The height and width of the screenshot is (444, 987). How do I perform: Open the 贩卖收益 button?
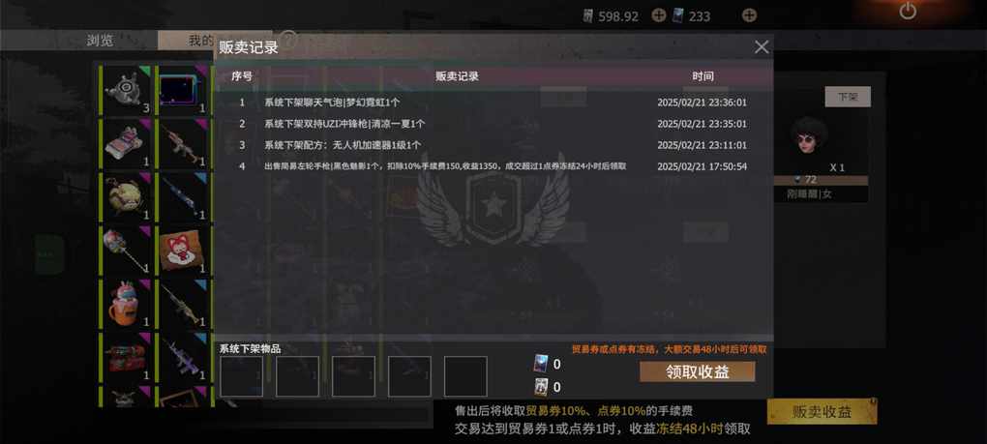[822, 412]
